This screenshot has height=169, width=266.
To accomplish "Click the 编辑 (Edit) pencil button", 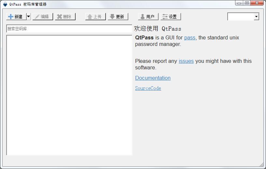I will click(43, 17).
